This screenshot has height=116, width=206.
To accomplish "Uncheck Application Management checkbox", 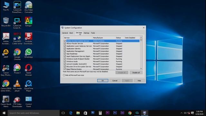I will click(x=65, y=51).
